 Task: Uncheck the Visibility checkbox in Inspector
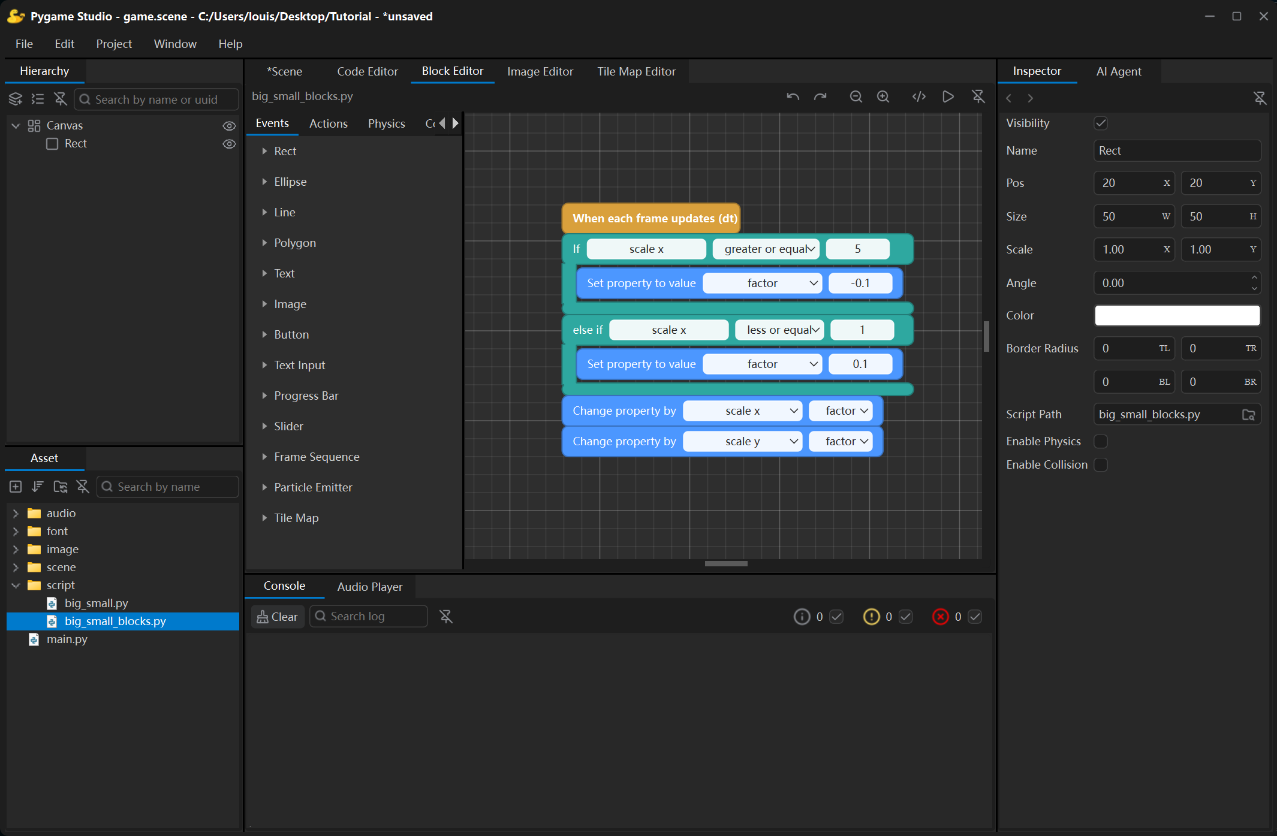(x=1101, y=123)
